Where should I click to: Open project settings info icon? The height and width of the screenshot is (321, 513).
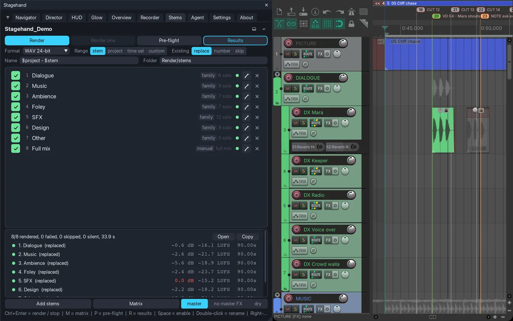coord(315,12)
